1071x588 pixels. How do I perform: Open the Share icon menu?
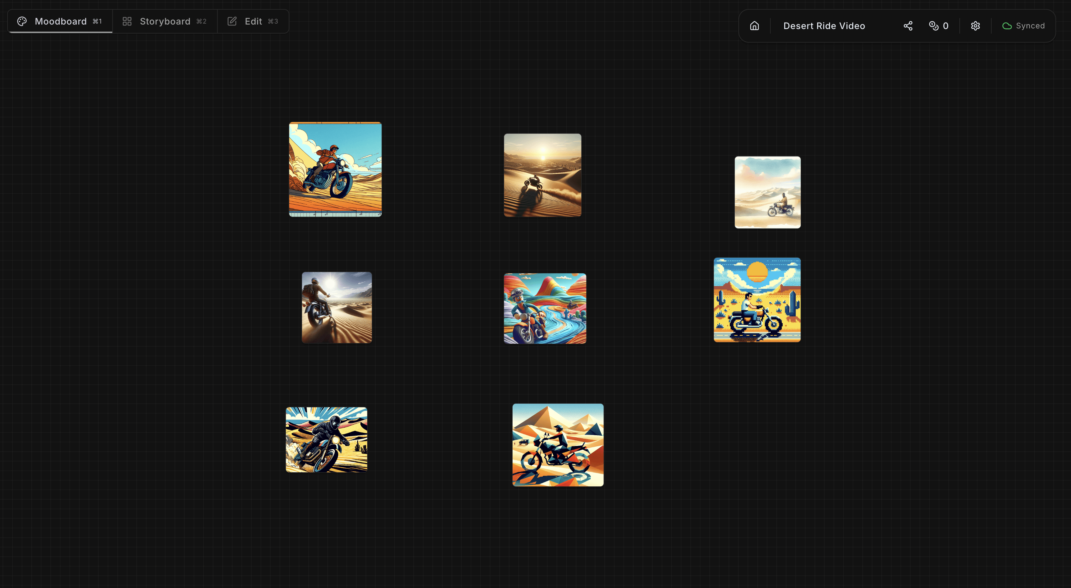pyautogui.click(x=907, y=26)
